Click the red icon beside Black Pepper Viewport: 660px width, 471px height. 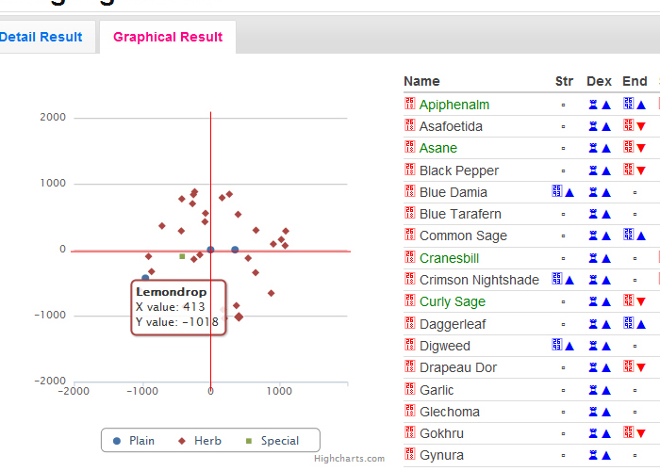(x=410, y=170)
